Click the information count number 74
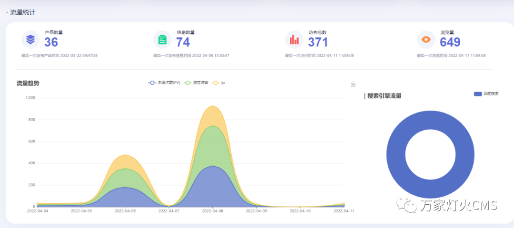 (183, 42)
